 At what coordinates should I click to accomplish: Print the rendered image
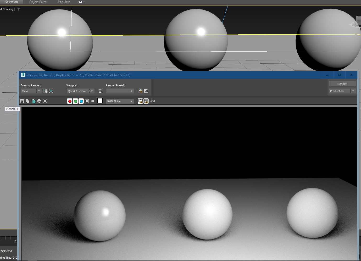click(39, 101)
